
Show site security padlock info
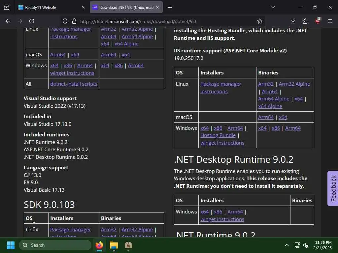click(74, 21)
